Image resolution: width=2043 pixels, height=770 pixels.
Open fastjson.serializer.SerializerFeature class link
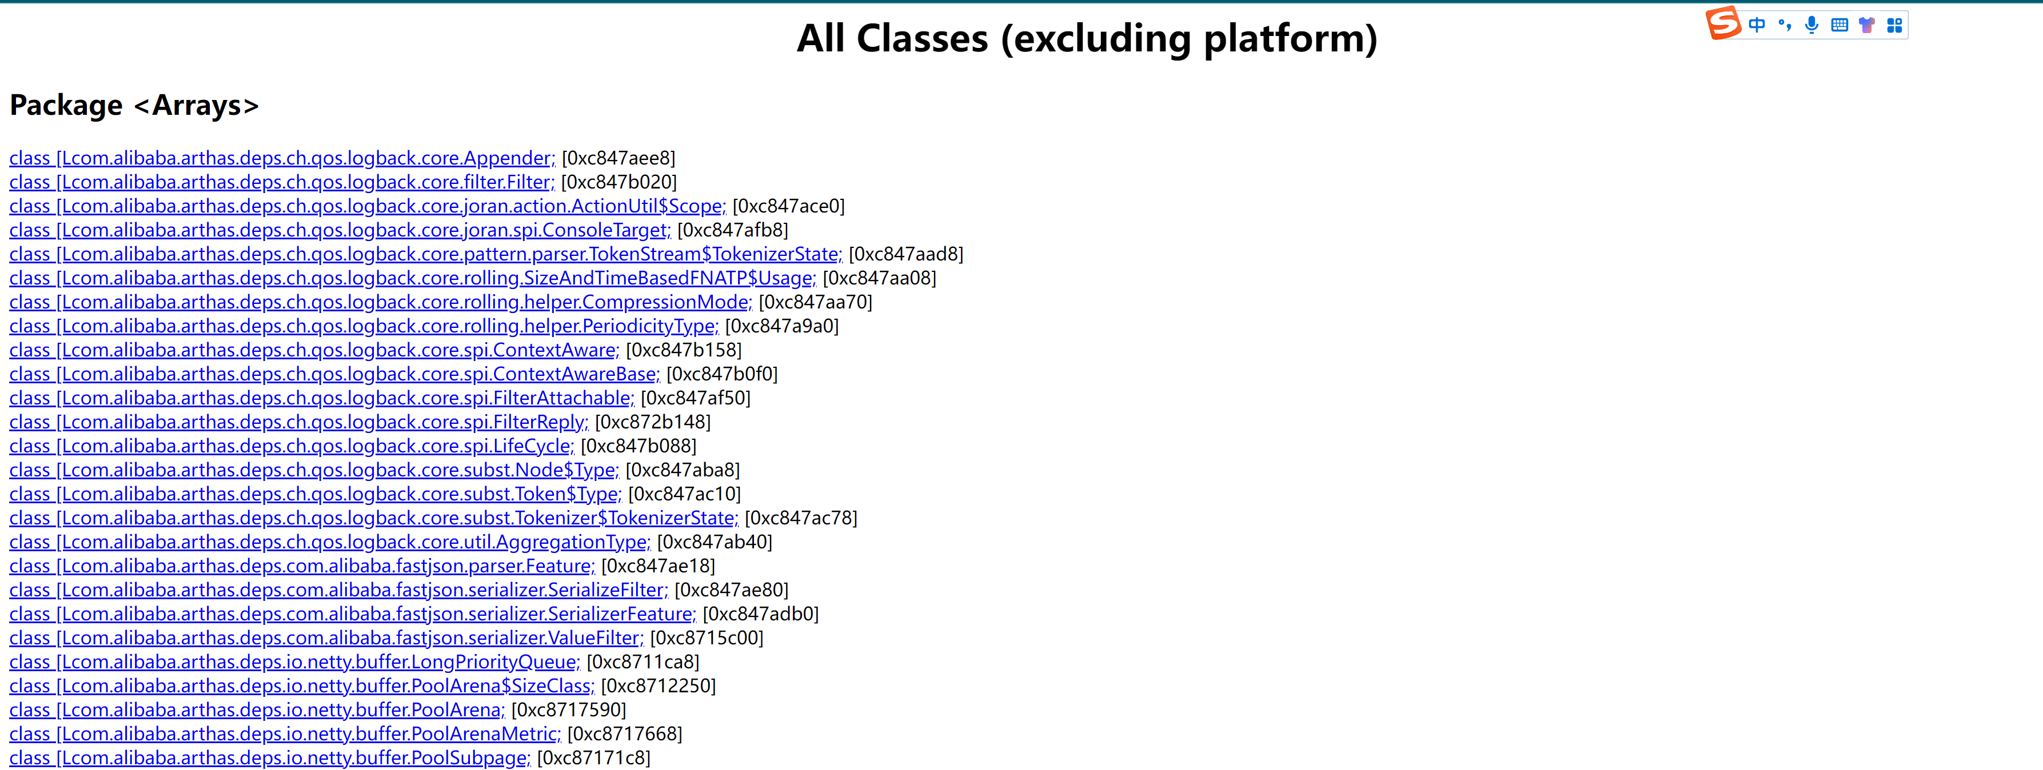(x=353, y=614)
